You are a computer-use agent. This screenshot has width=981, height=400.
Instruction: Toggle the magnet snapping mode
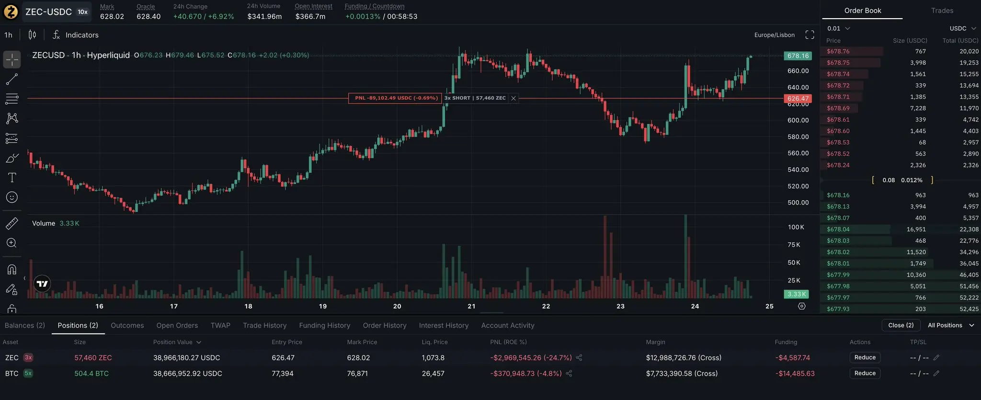click(12, 269)
